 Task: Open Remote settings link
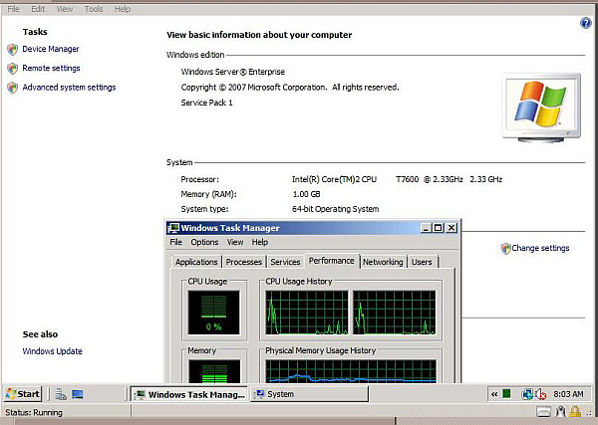(x=51, y=68)
